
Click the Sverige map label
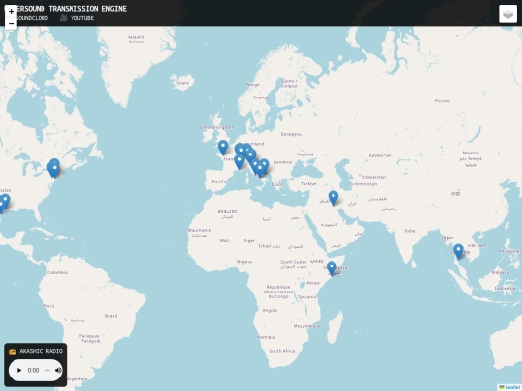click(261, 98)
